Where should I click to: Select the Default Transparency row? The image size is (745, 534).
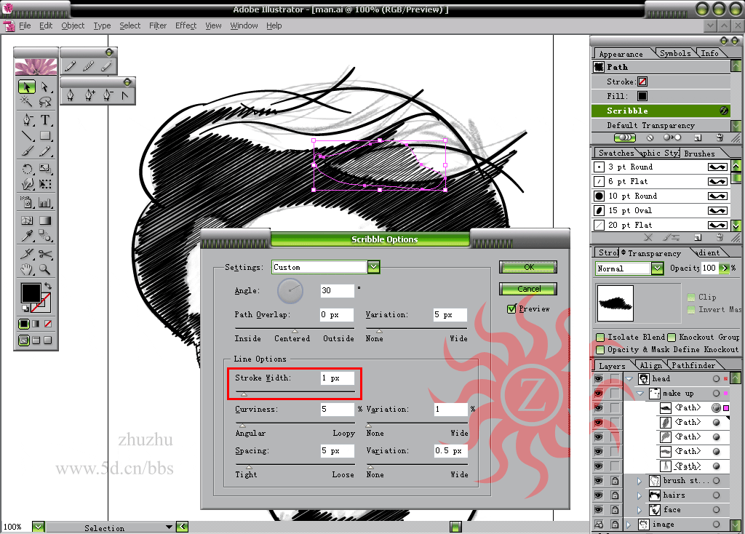click(x=661, y=125)
